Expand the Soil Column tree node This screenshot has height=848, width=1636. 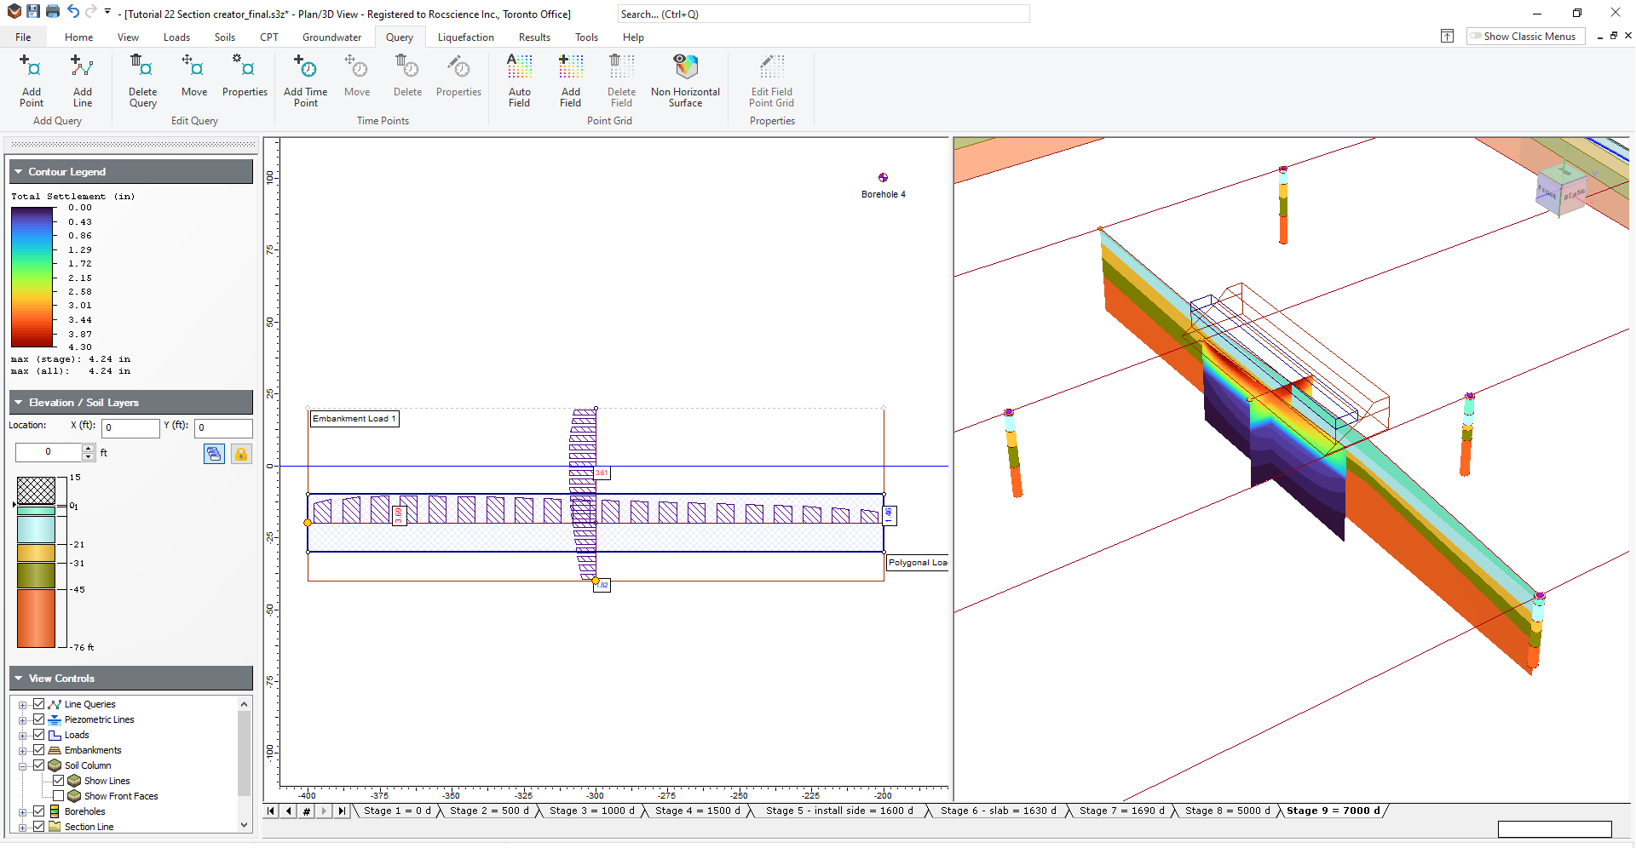click(x=24, y=765)
